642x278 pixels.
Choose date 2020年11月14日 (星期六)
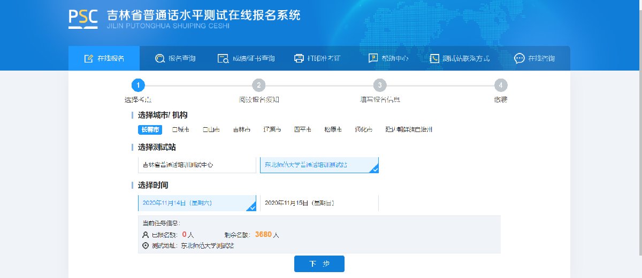197,203
